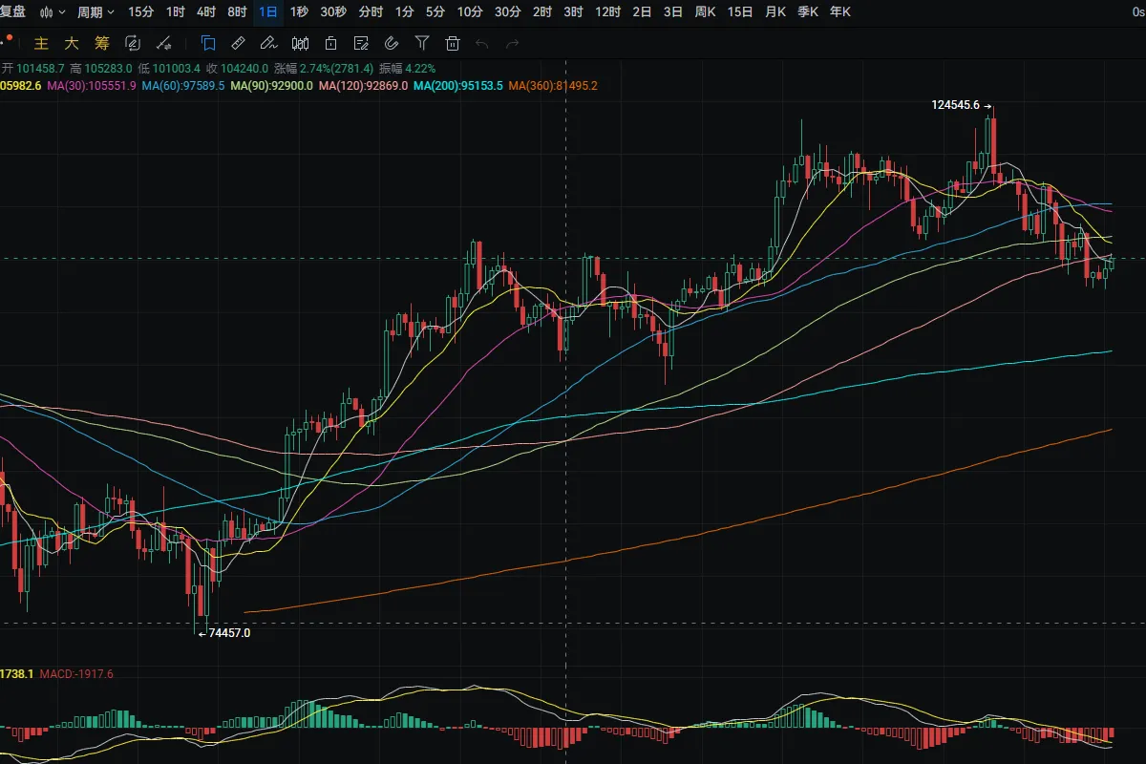Switch to 分时 intraday view
The image size is (1146, 764).
pyautogui.click(x=371, y=12)
